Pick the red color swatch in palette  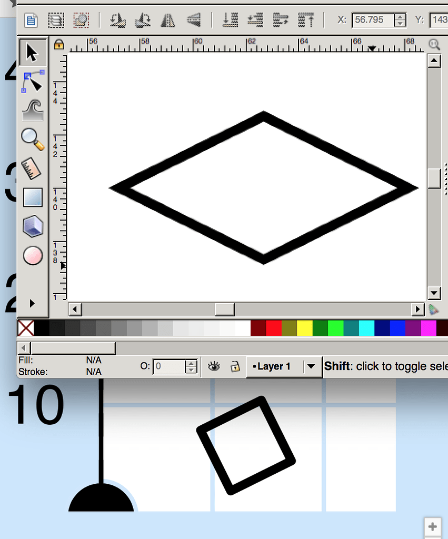[274, 328]
